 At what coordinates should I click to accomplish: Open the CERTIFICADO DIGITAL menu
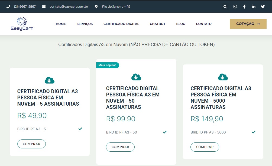pyautogui.click(x=121, y=24)
